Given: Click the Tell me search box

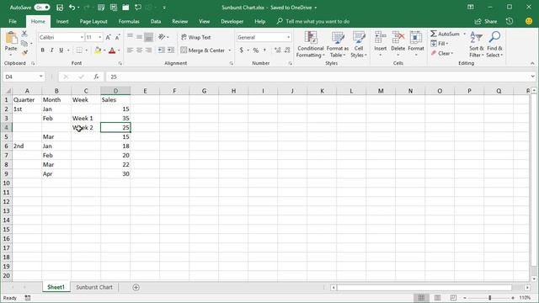Looking at the screenshot, I should click(x=312, y=21).
